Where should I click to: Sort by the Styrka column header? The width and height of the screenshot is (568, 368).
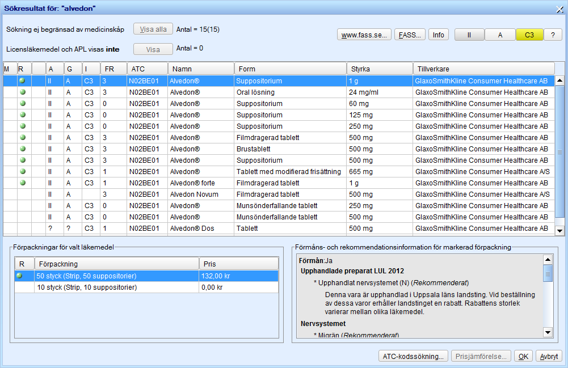(380, 69)
